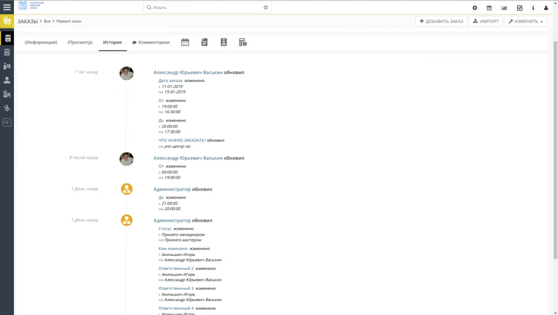This screenshot has height=315, width=558.
Task: Click the info icon in top bar
Action: tap(533, 8)
